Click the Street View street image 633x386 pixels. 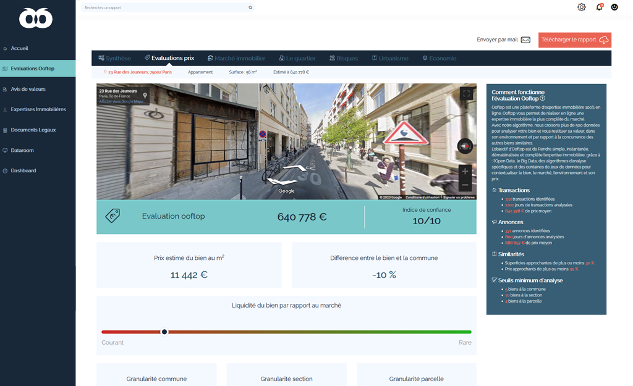coord(286,141)
